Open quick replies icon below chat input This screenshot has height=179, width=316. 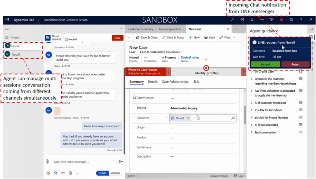[48, 173]
